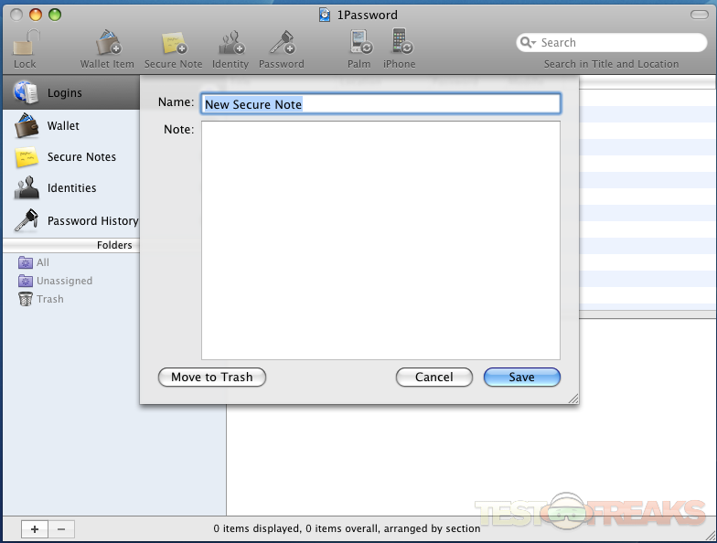This screenshot has height=543, width=717.
Task: Open Identities in the sidebar
Action: [x=71, y=188]
